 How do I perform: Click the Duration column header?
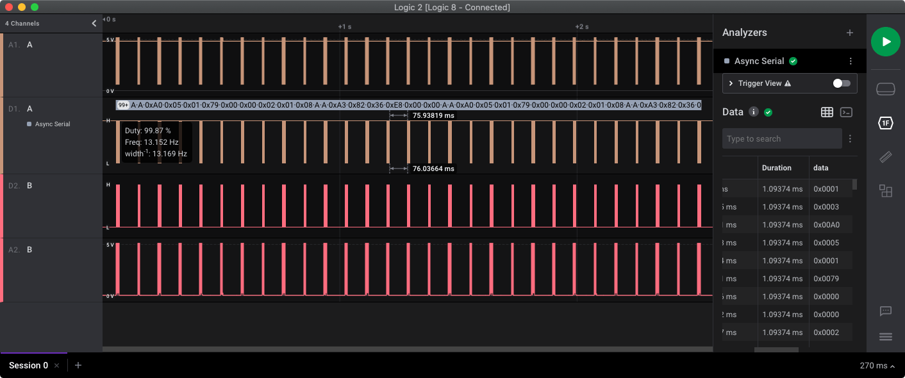pos(776,168)
